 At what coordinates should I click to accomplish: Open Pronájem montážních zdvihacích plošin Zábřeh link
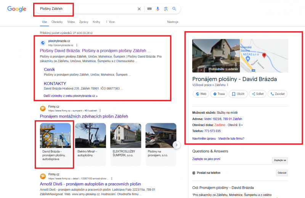[84, 116]
